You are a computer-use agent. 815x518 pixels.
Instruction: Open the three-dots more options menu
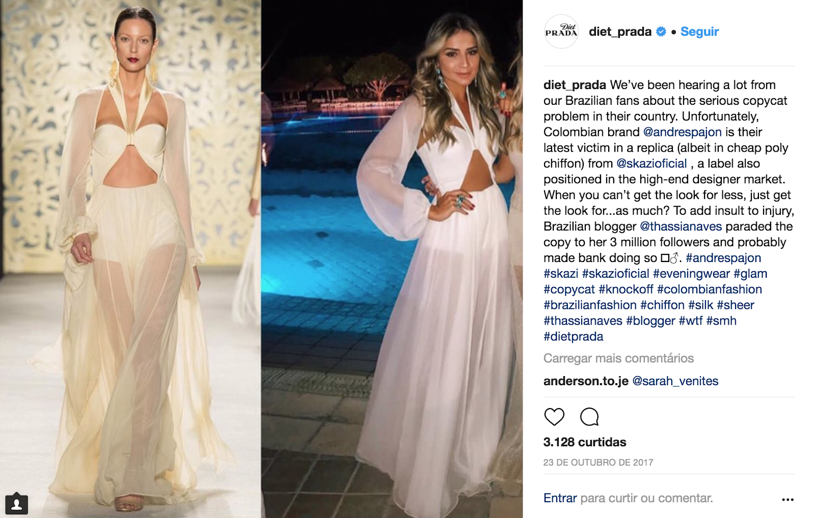tap(787, 499)
